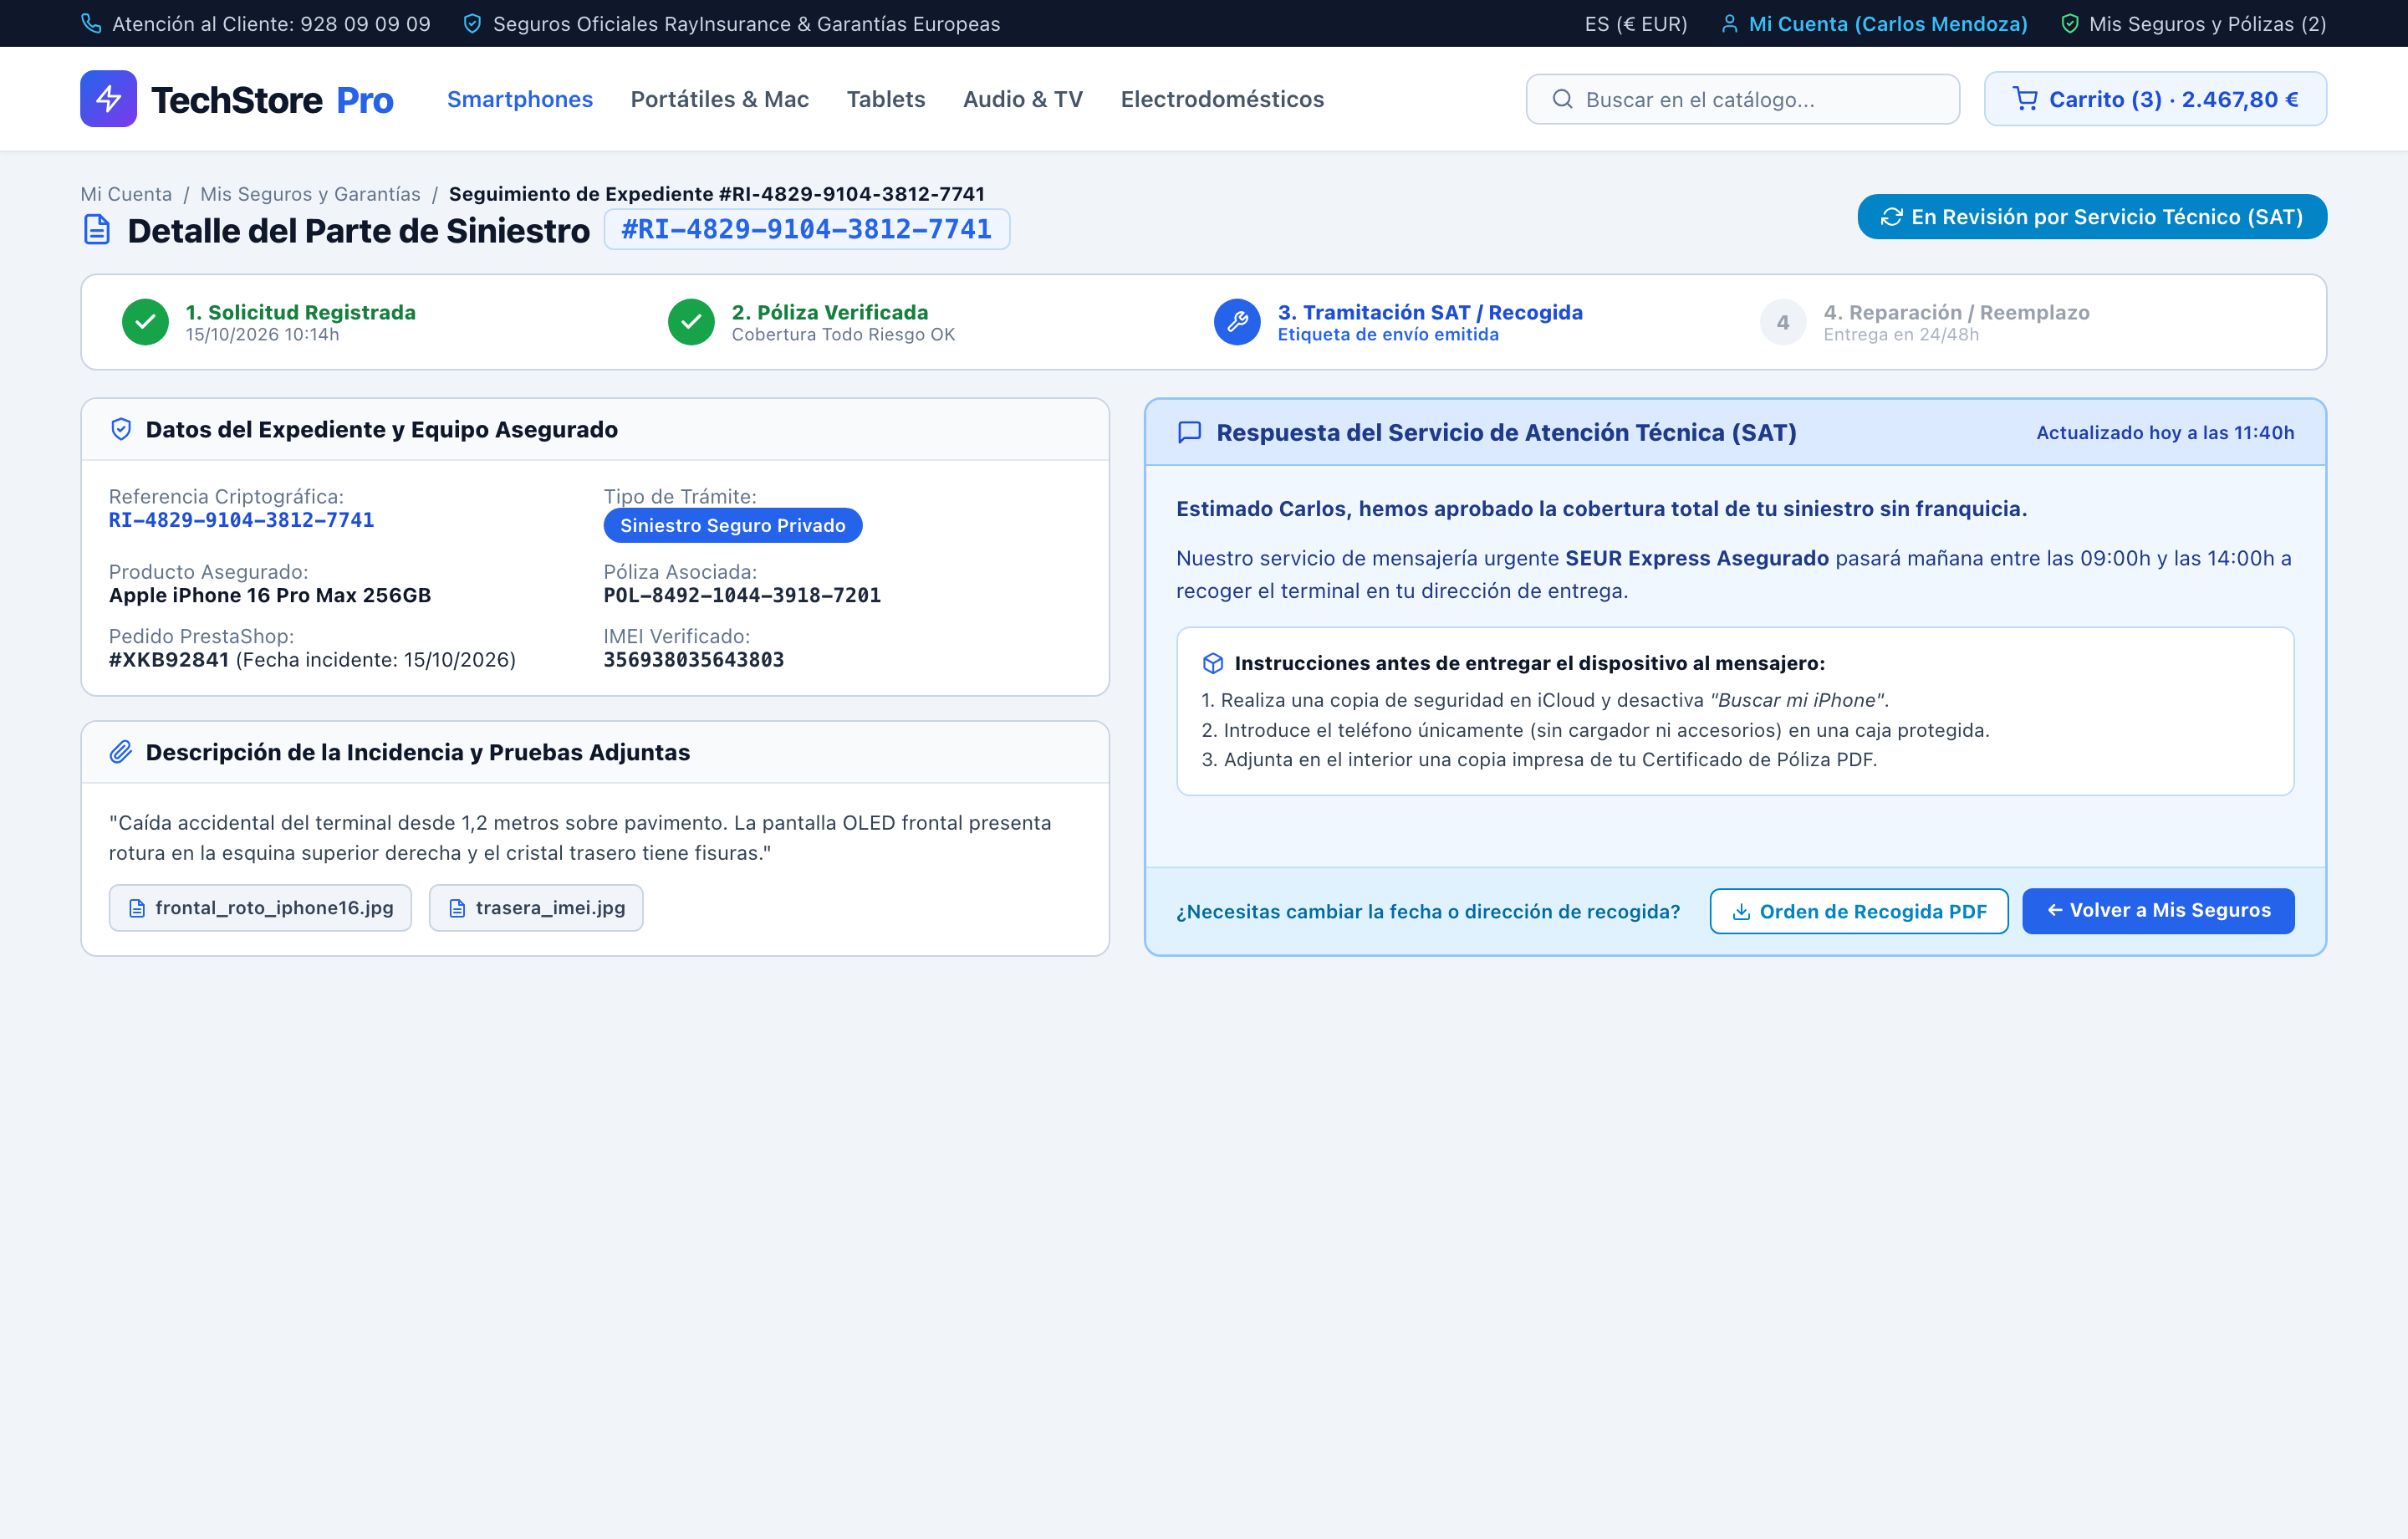Open attachment trasera_imei.jpg
Viewport: 2408px width, 1539px height.
point(536,908)
